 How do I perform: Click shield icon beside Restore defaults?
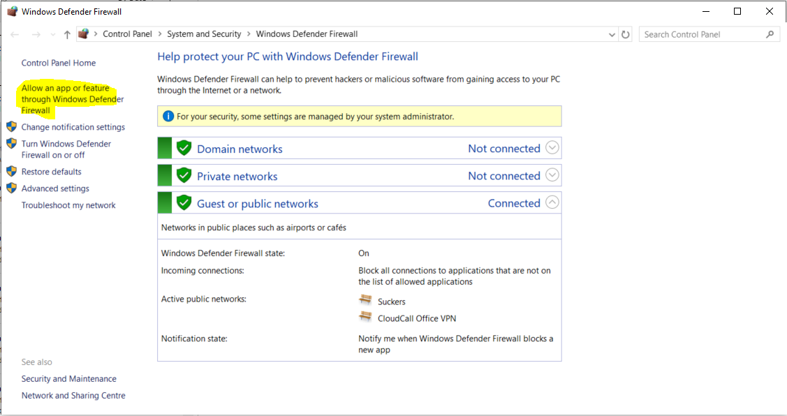click(12, 171)
